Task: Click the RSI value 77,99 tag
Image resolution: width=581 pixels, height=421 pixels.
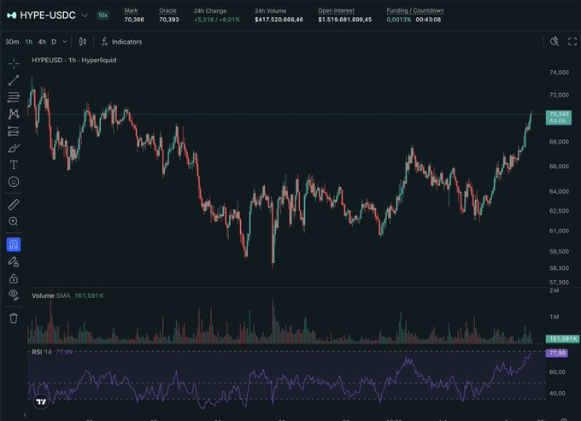Action: pyautogui.click(x=557, y=353)
